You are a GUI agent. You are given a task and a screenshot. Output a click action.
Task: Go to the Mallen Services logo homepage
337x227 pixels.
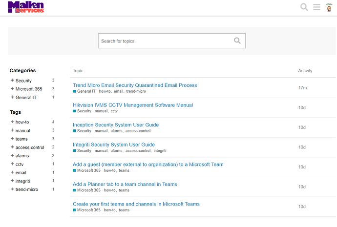tap(26, 7)
